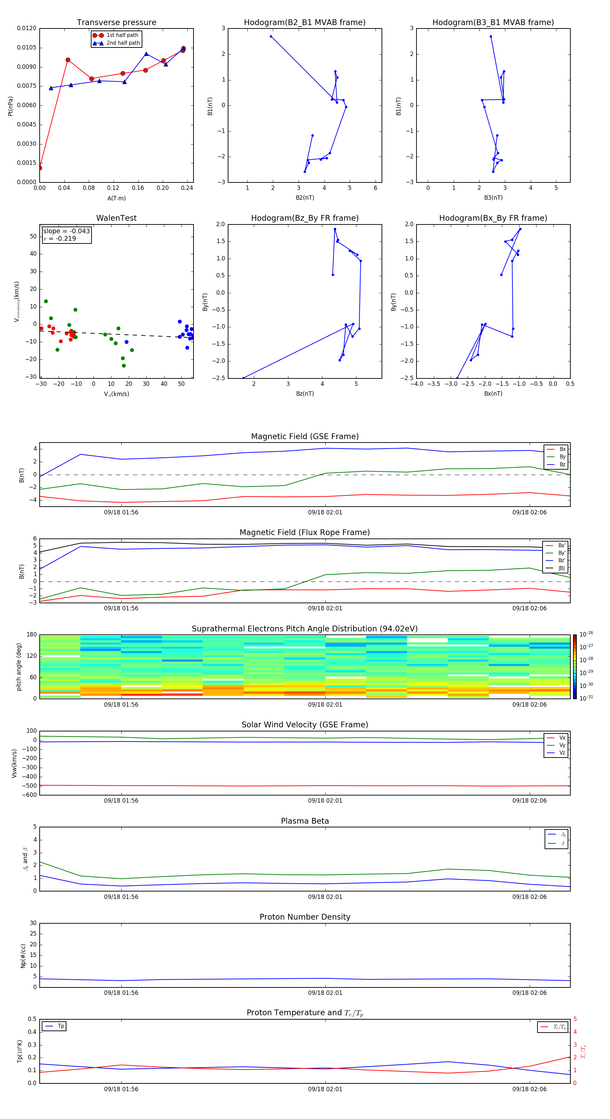Click the "0.0105" tick in Transverse pressure plot
The image size is (610, 1119).
click(26, 48)
